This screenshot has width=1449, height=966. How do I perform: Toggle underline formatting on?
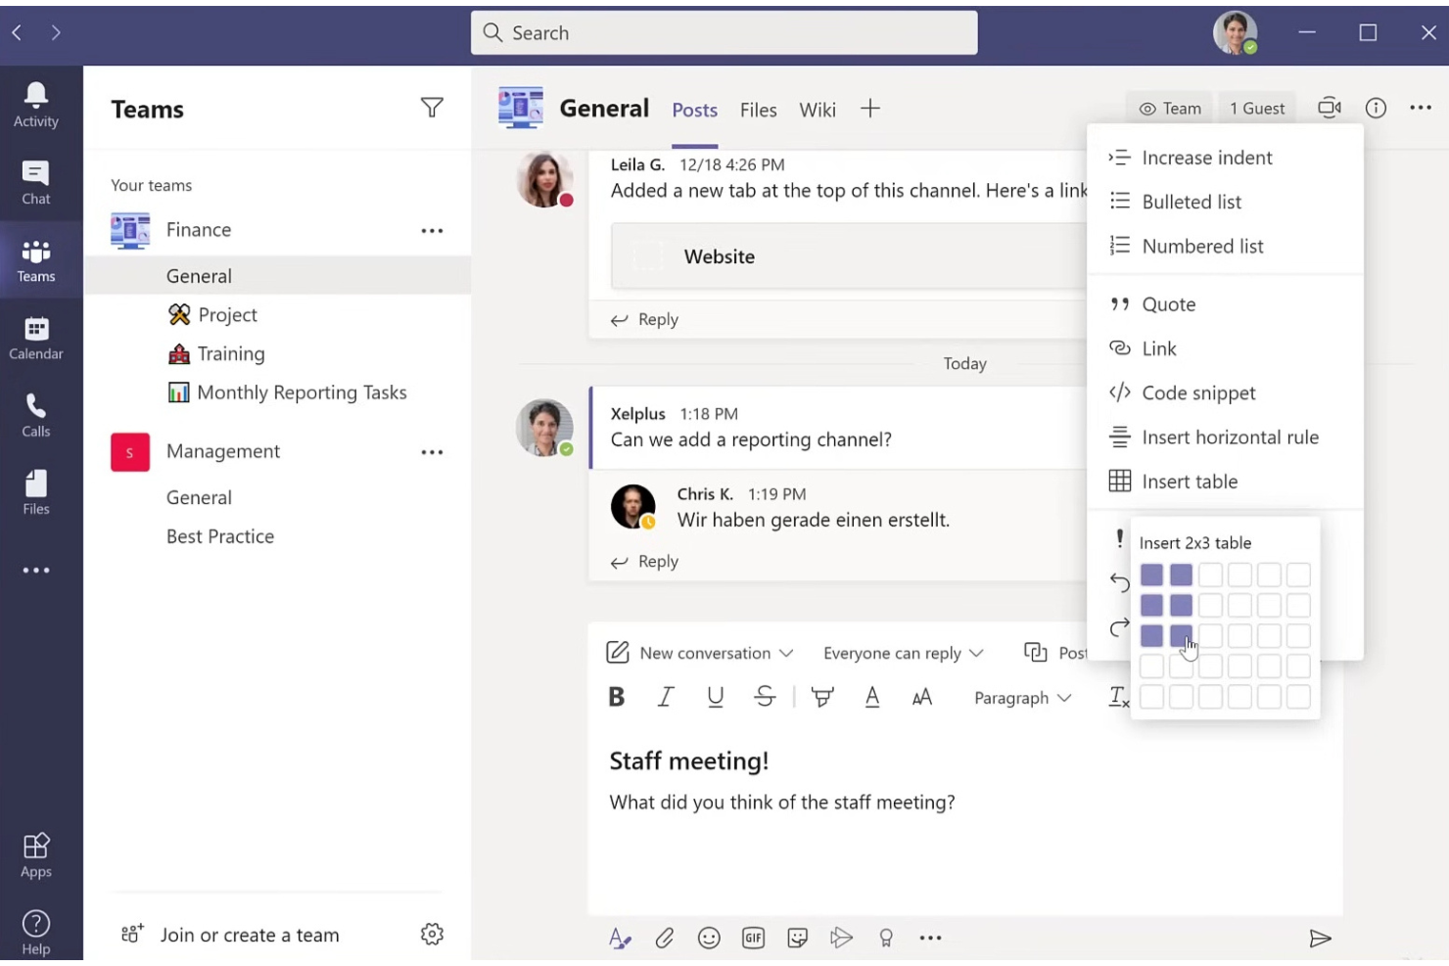coord(715,697)
